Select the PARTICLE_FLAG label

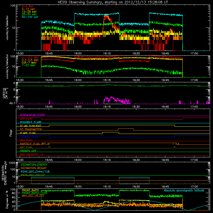coord(30,144)
